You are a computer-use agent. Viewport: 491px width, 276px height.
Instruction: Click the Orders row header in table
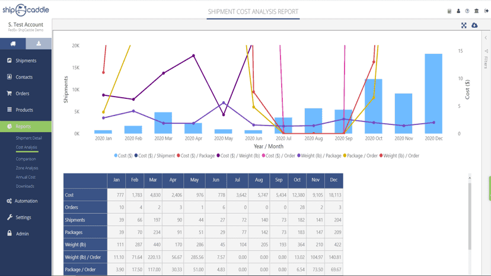85,207
